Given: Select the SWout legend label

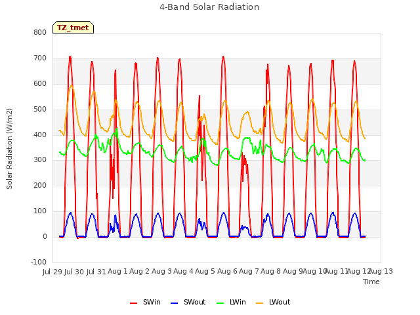Looking at the screenshot, I should pos(194,302).
